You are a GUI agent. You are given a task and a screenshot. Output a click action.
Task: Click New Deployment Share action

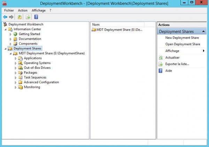[182, 38]
